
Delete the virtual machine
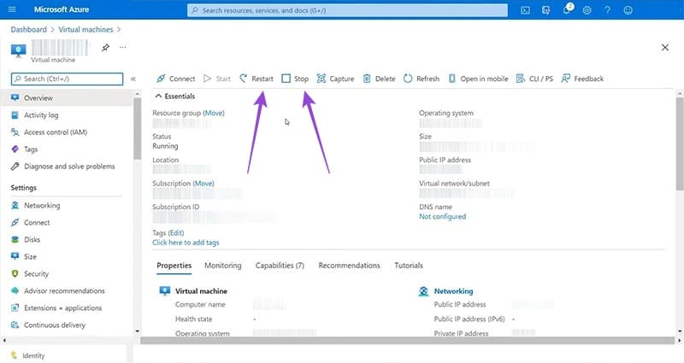(x=379, y=79)
